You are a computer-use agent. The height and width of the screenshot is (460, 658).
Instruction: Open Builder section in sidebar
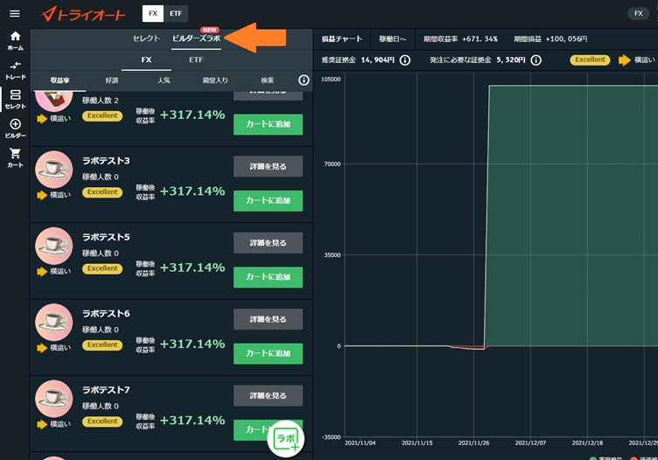pos(15,129)
